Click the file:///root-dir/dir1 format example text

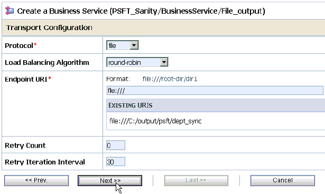click(170, 79)
